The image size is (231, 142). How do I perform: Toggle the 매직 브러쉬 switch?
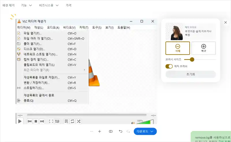[x=169, y=66]
